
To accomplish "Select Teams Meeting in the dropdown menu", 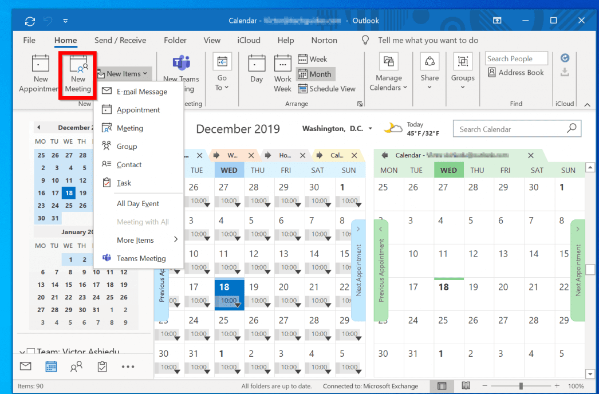I will click(141, 258).
